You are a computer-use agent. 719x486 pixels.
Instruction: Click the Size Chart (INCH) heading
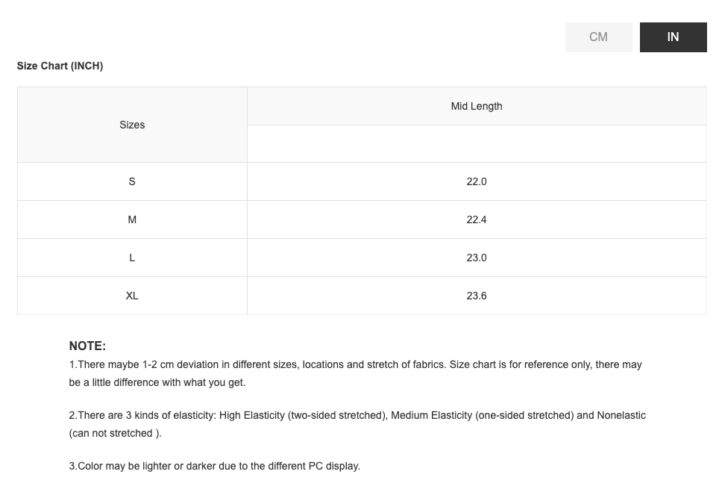pos(60,66)
